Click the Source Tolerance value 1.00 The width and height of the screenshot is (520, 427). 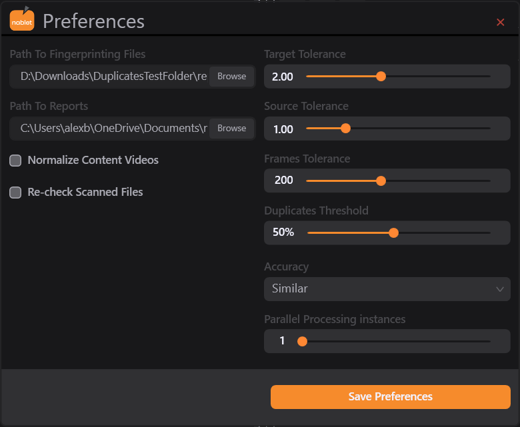[x=283, y=129]
